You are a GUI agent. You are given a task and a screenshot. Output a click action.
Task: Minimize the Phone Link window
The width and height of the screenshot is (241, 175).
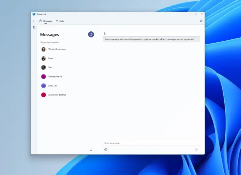click(x=189, y=14)
